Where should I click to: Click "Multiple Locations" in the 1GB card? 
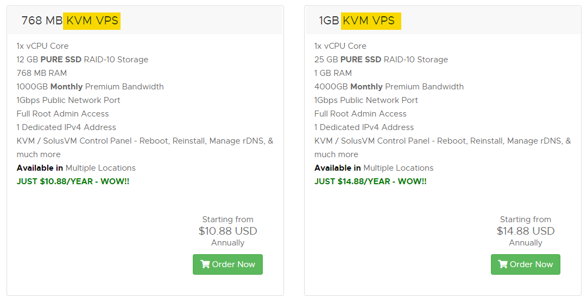[398, 168]
